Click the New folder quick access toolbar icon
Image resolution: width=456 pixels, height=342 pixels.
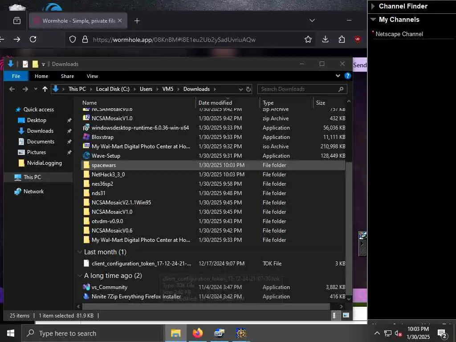click(35, 64)
